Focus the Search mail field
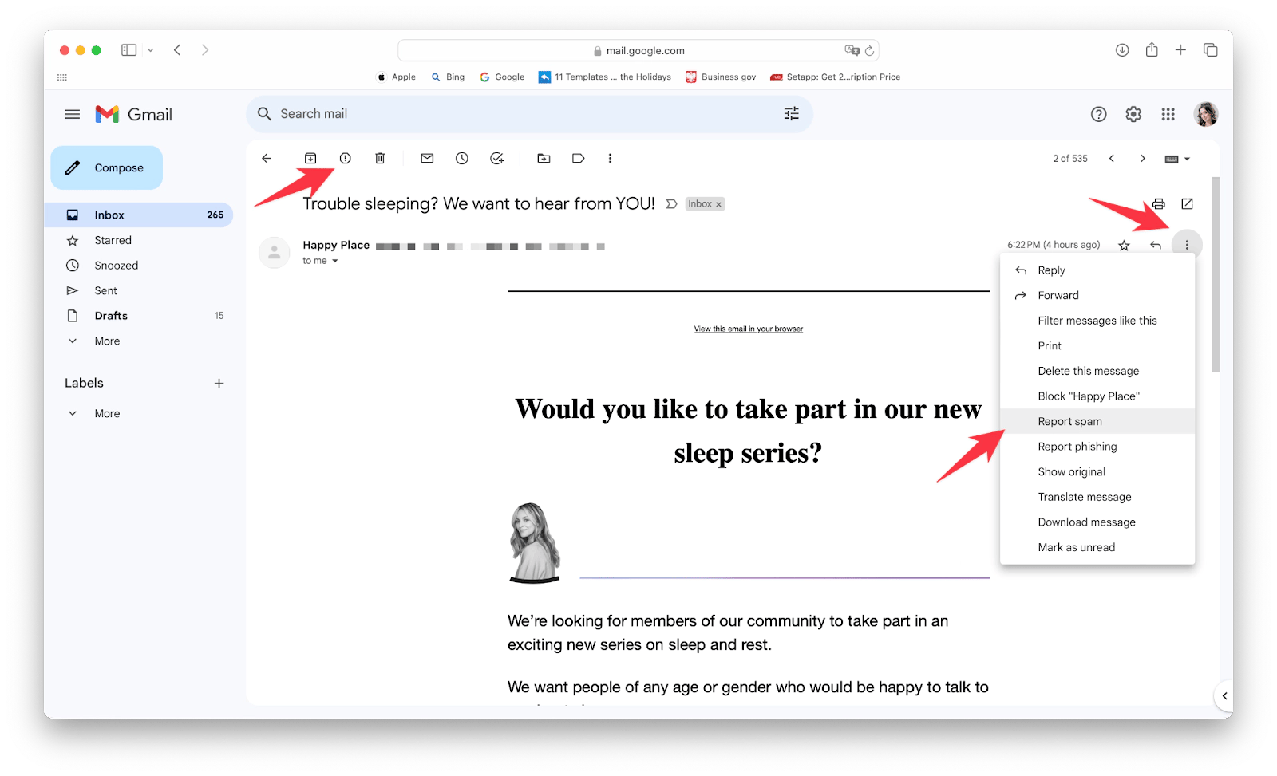Viewport: 1277px width, 776px height. pyautogui.click(x=529, y=114)
